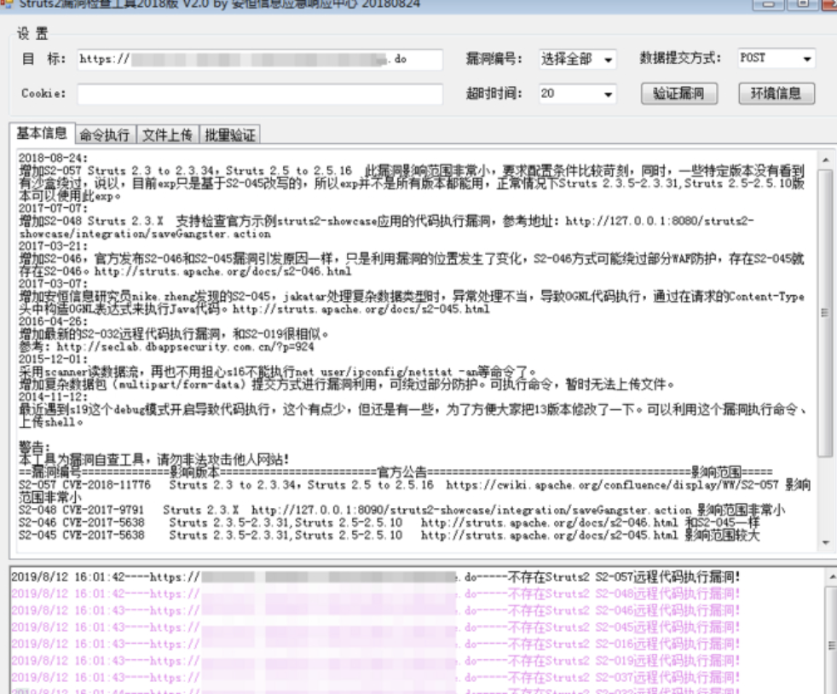The height and width of the screenshot is (694, 837).
Task: Click the log entry for S2-037 result
Action: (376, 678)
